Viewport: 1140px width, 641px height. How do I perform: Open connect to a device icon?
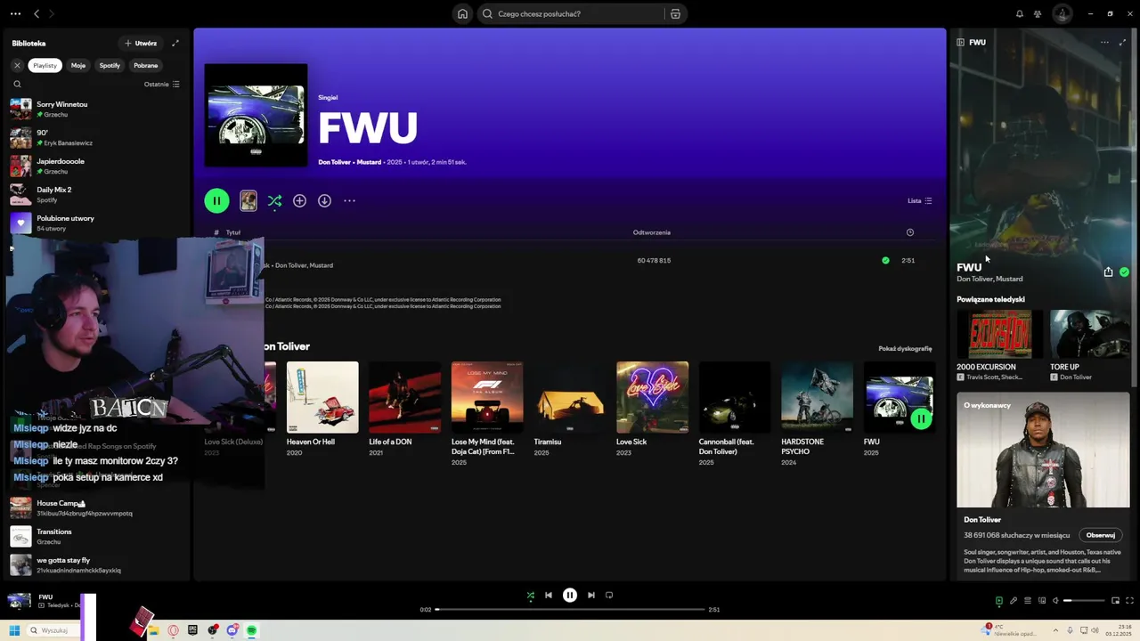click(x=1041, y=600)
